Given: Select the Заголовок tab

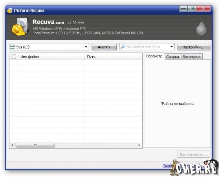Looking at the screenshot, I should tap(192, 57).
